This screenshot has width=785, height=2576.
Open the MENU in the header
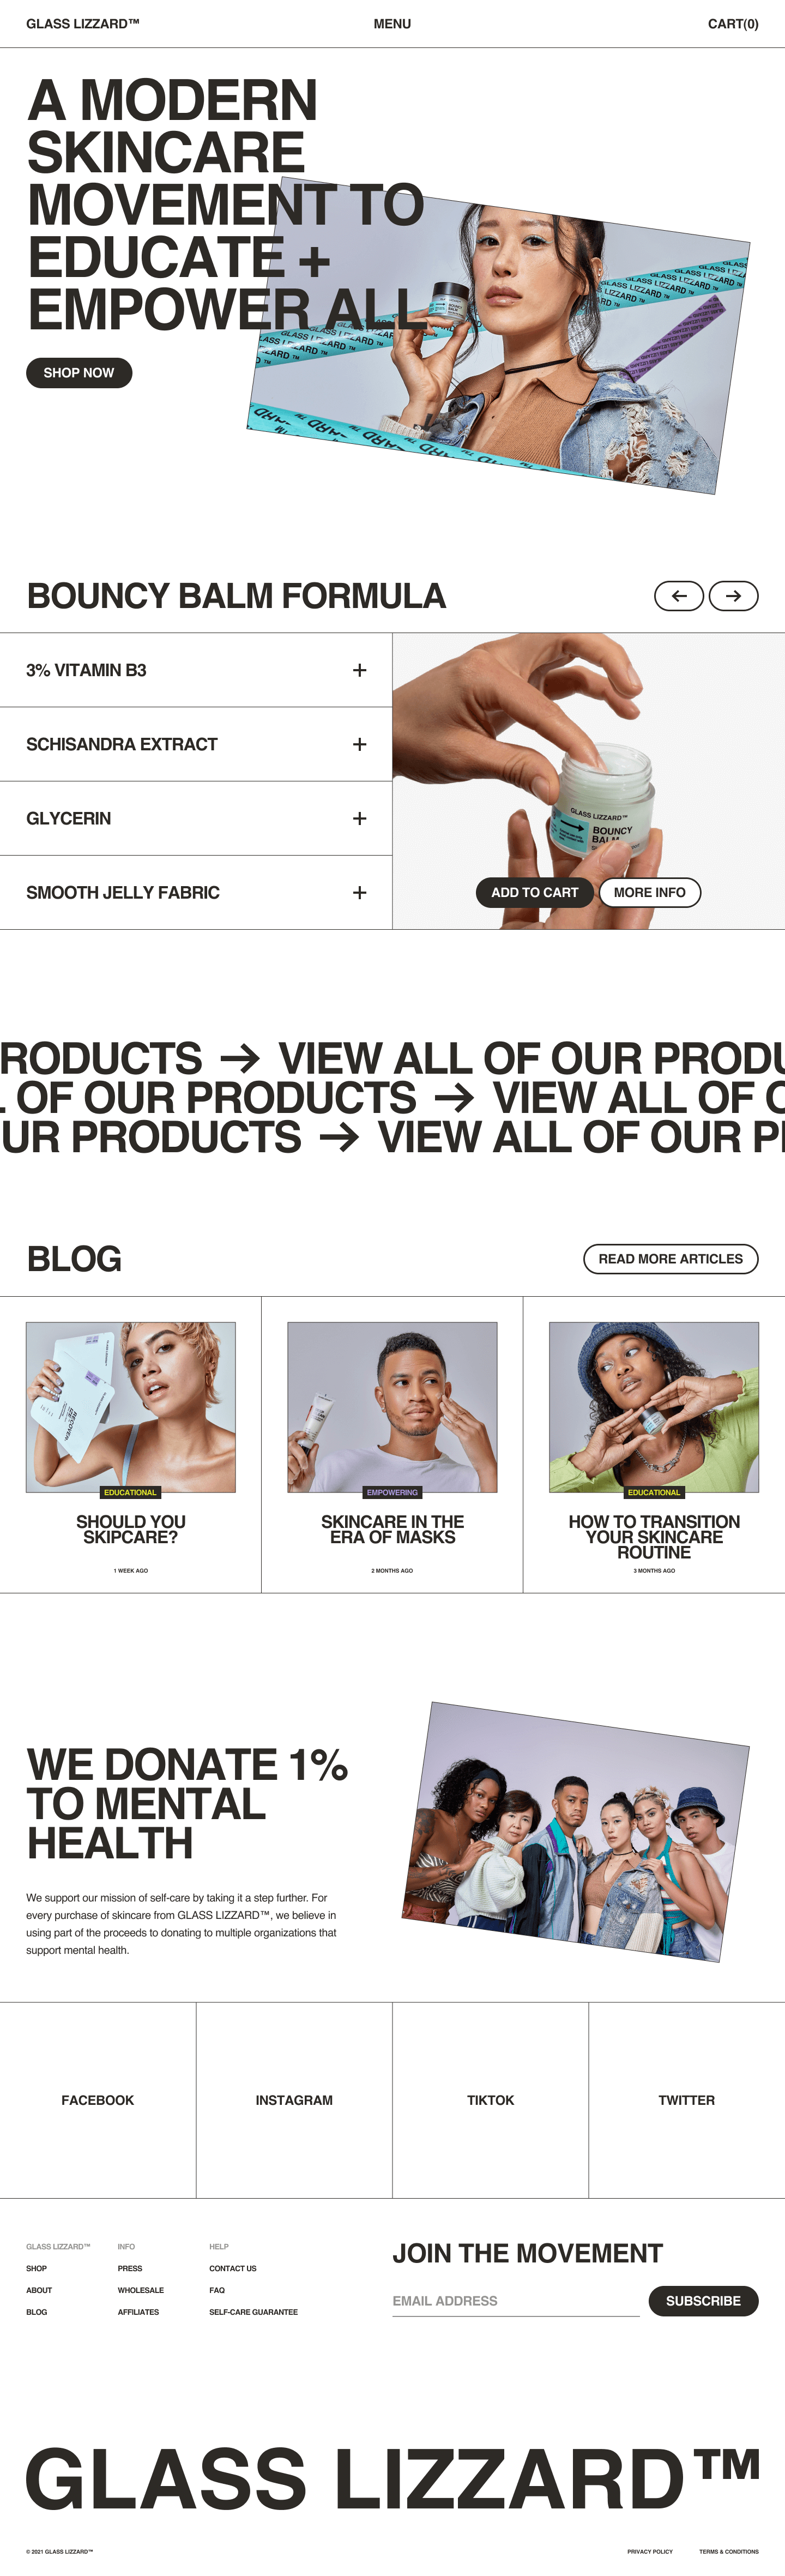point(392,24)
